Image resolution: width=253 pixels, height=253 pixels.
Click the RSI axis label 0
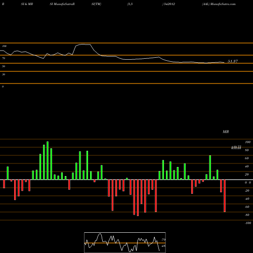click(3, 87)
